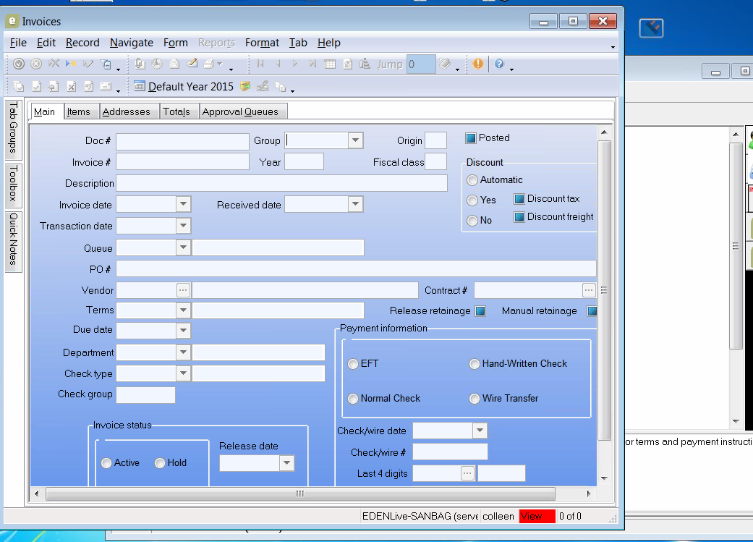This screenshot has width=753, height=542.
Task: Click the attachment paperclip toolbar icon
Action: pos(141,64)
